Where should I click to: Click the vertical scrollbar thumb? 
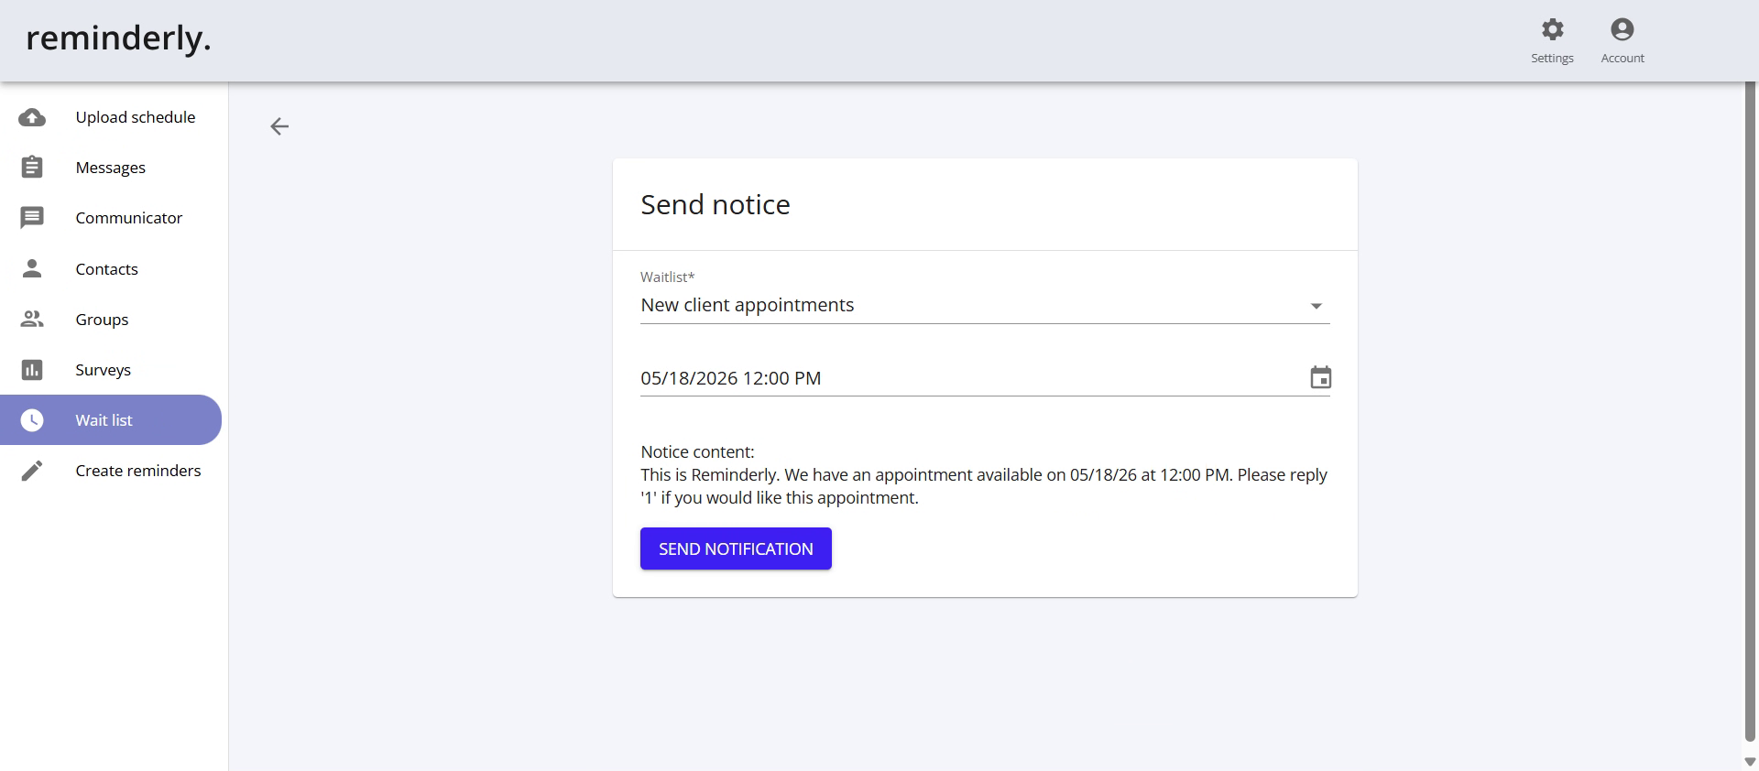(1751, 412)
